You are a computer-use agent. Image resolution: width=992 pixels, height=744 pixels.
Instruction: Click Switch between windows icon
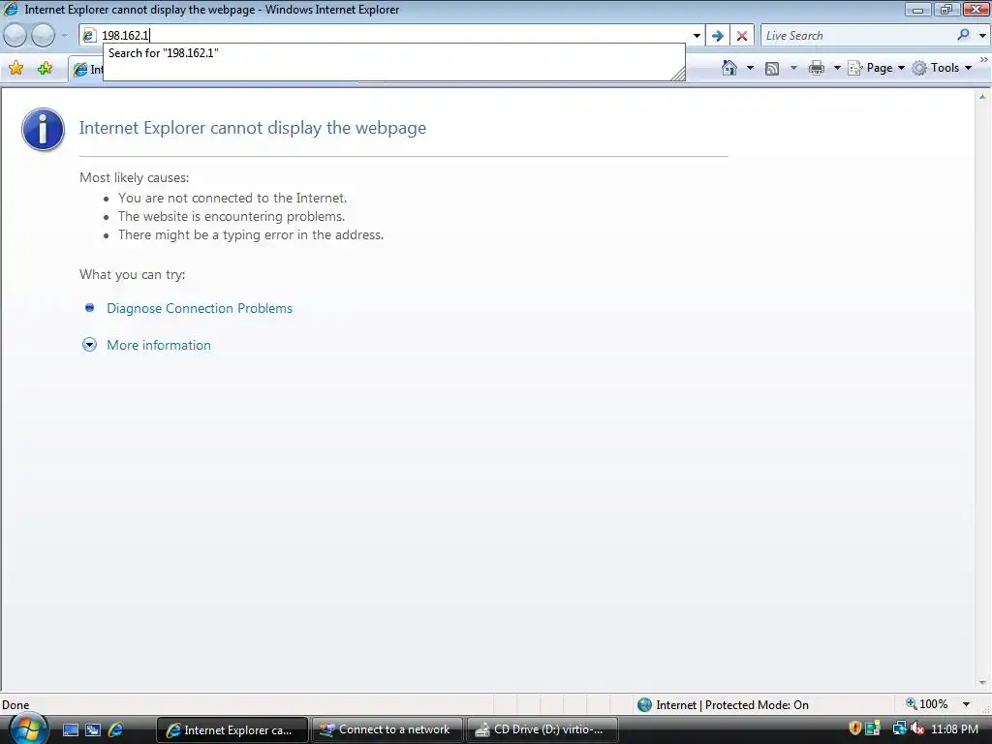click(x=93, y=729)
